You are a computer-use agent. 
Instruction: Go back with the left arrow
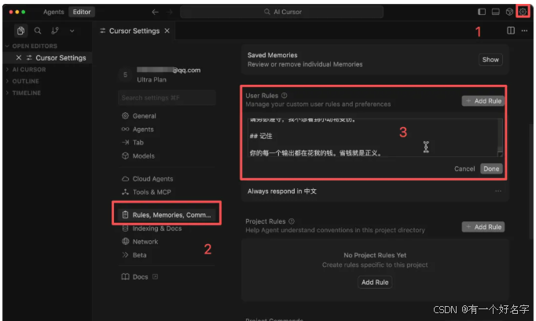[x=155, y=12]
